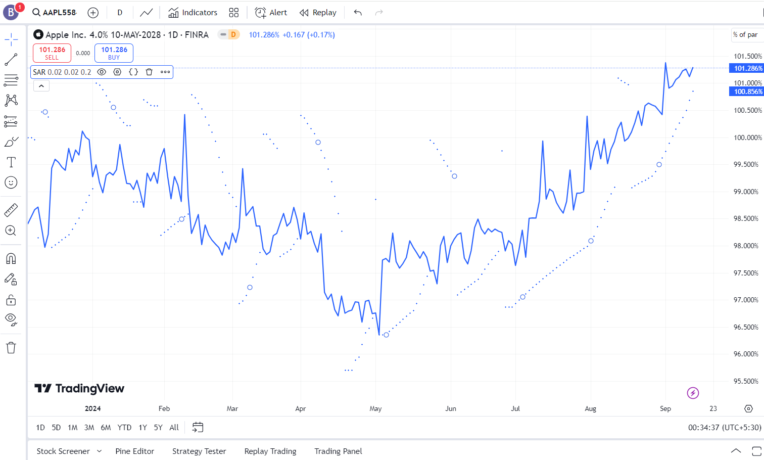Activate the zoom in tool
The image size is (764, 460).
11,231
